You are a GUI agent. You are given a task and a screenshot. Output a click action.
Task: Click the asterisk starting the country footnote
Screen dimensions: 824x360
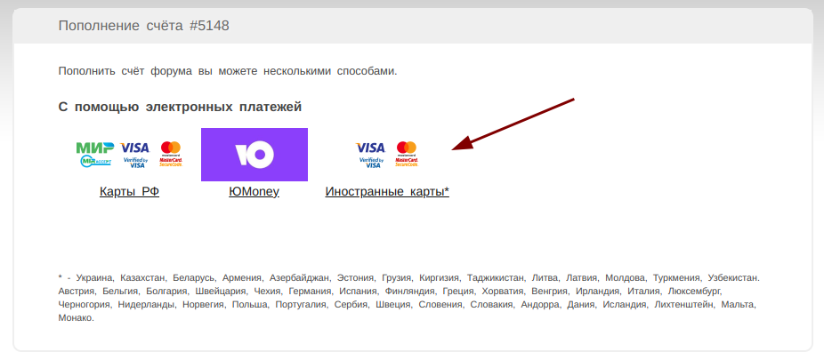[x=61, y=277]
